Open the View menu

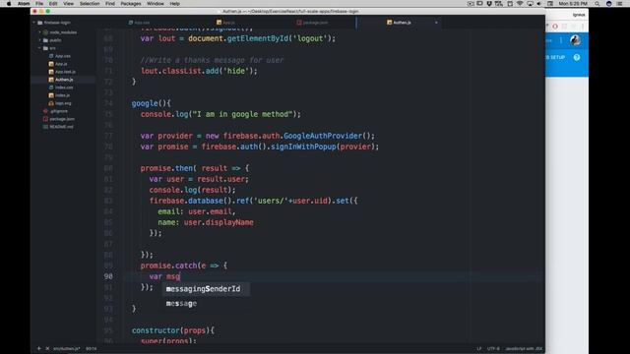pyautogui.click(x=68, y=4)
